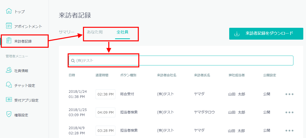The image size is (306, 138).
Task: Open 権限設定 shield icon
Action: click(x=9, y=114)
